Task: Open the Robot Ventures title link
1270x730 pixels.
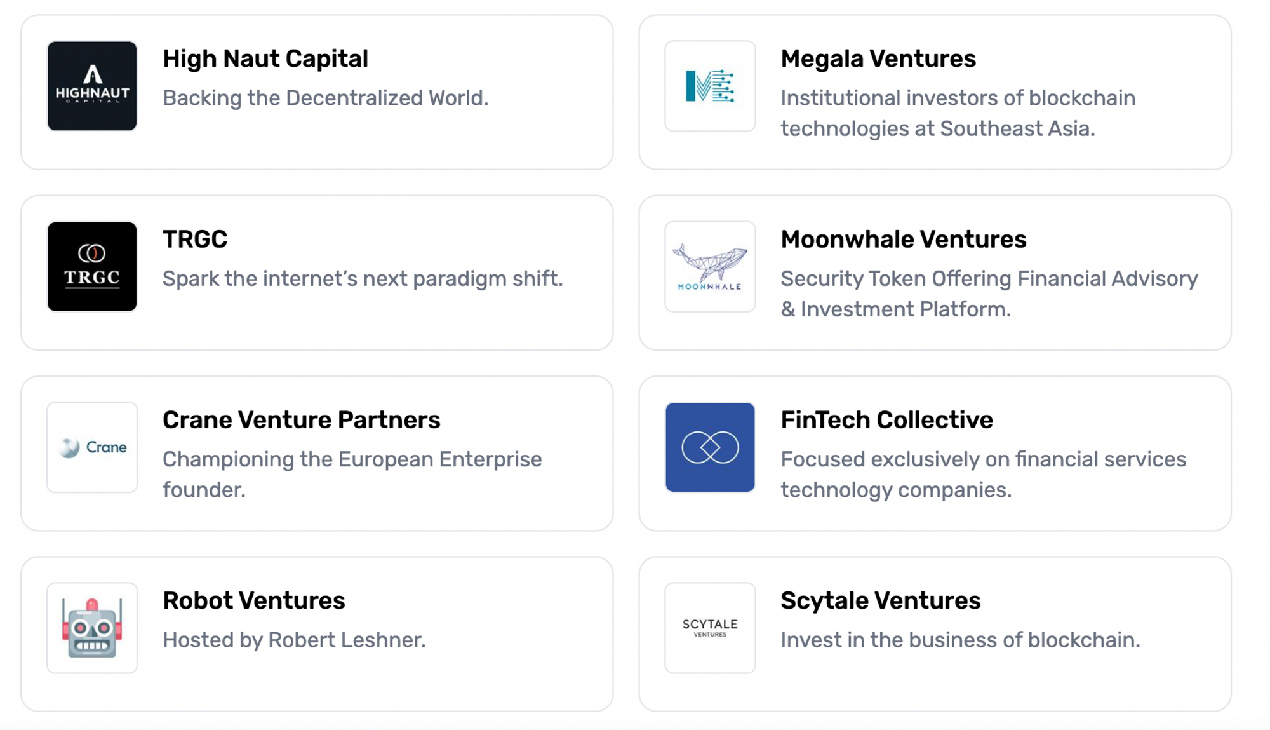Action: 253,600
